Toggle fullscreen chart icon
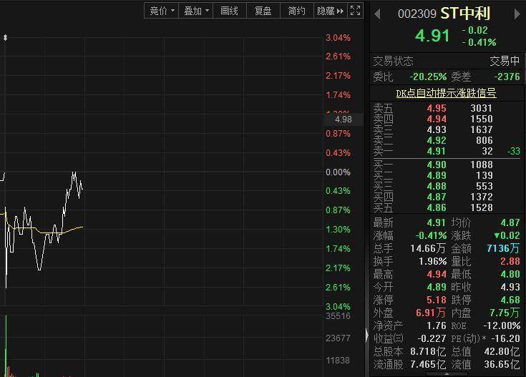The height and width of the screenshot is (377, 526). click(x=355, y=11)
